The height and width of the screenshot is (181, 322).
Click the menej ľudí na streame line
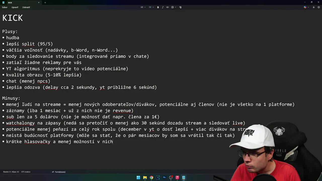tap(150, 104)
